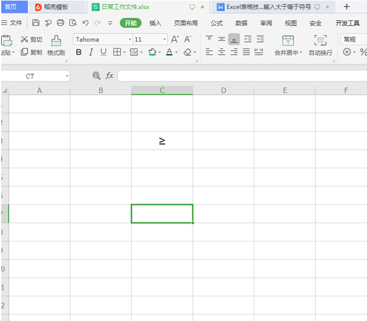Toggle Underline formatting
The image size is (367, 321).
[x=103, y=52]
